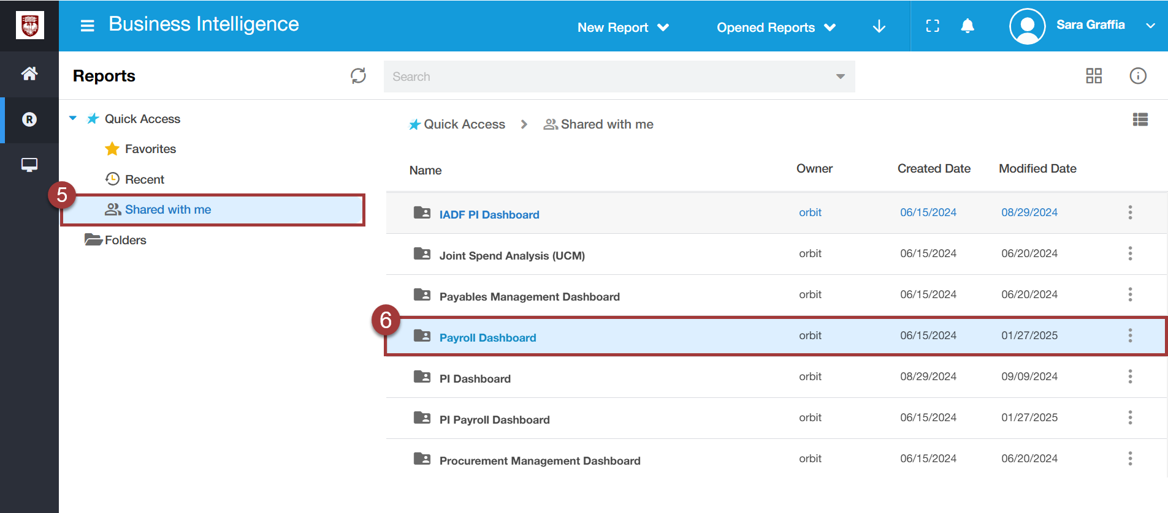1168x513 pixels.
Task: Click the Joint Spend Analysis folder icon
Action: tap(422, 253)
